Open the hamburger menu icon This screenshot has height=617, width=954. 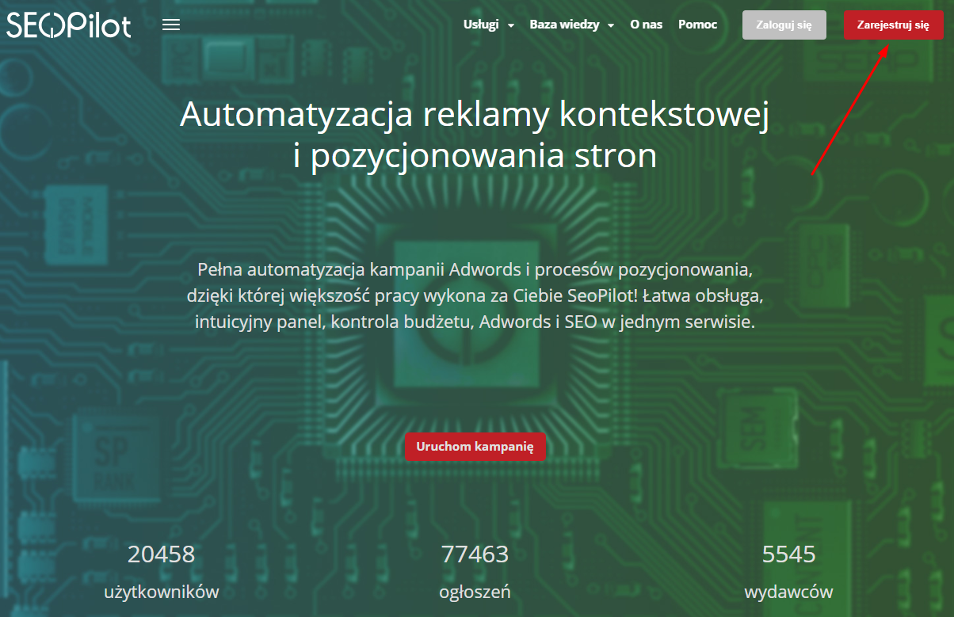point(171,25)
